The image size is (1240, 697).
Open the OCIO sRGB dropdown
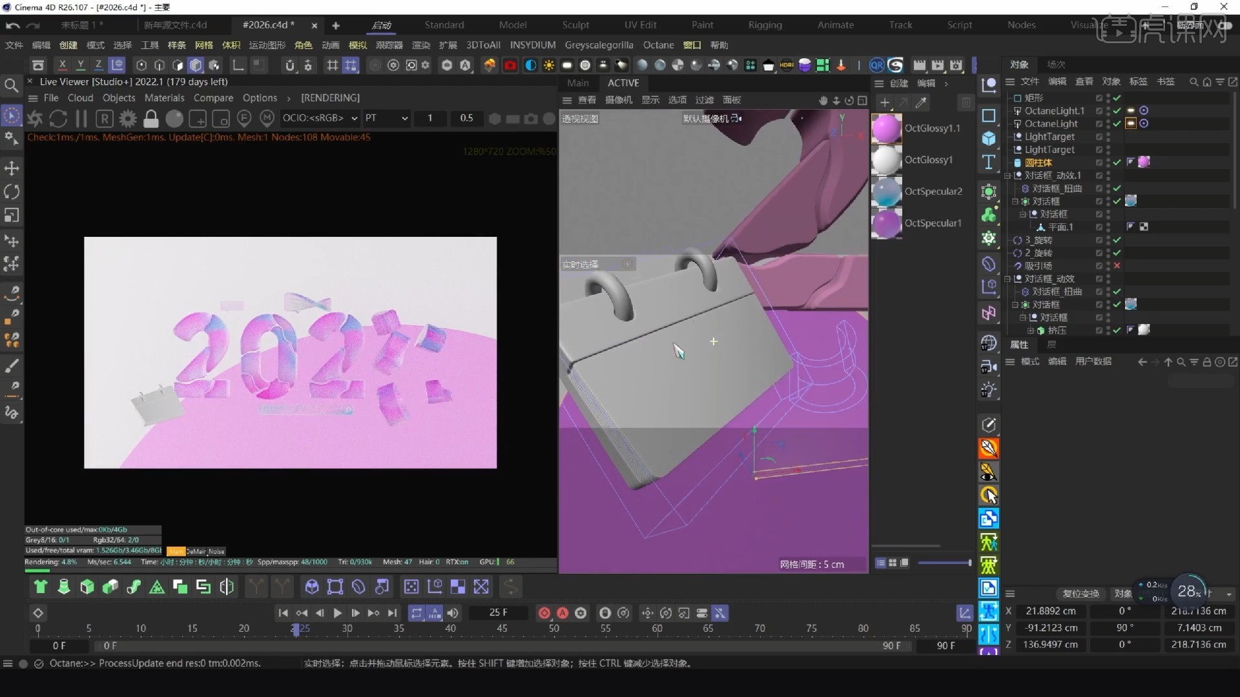(x=320, y=118)
